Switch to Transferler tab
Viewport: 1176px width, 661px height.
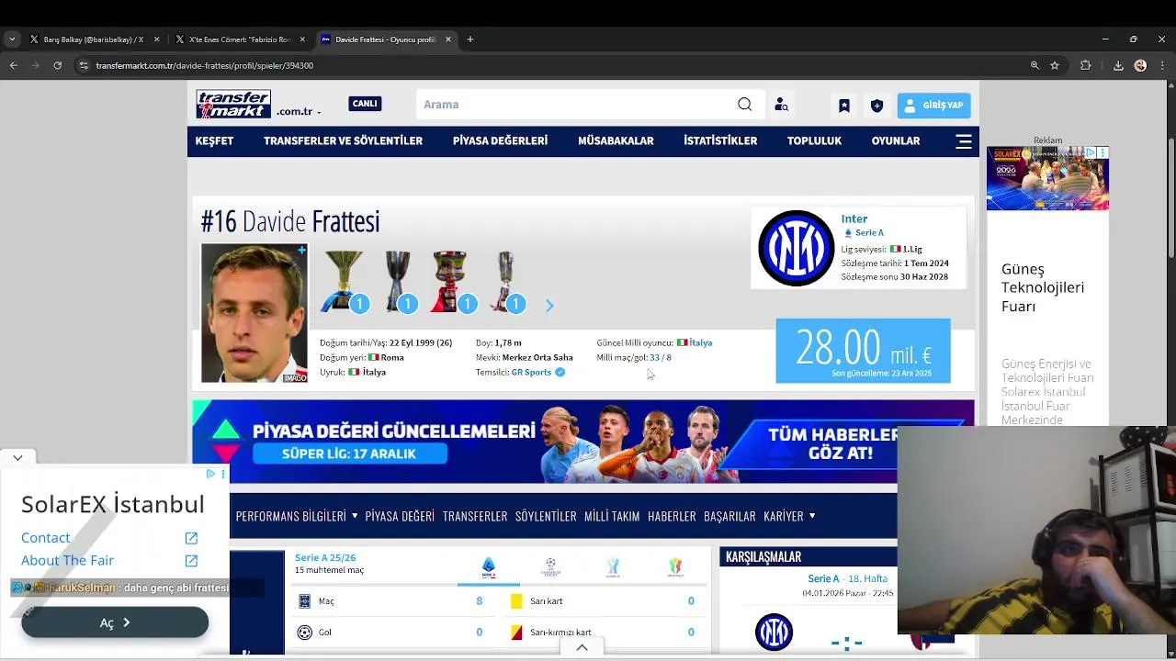coord(475,516)
